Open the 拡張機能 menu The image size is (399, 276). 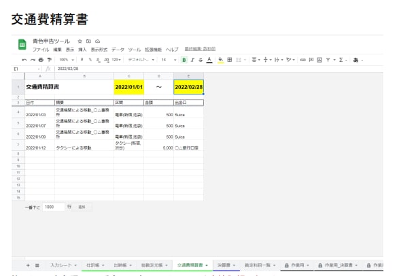pos(153,50)
